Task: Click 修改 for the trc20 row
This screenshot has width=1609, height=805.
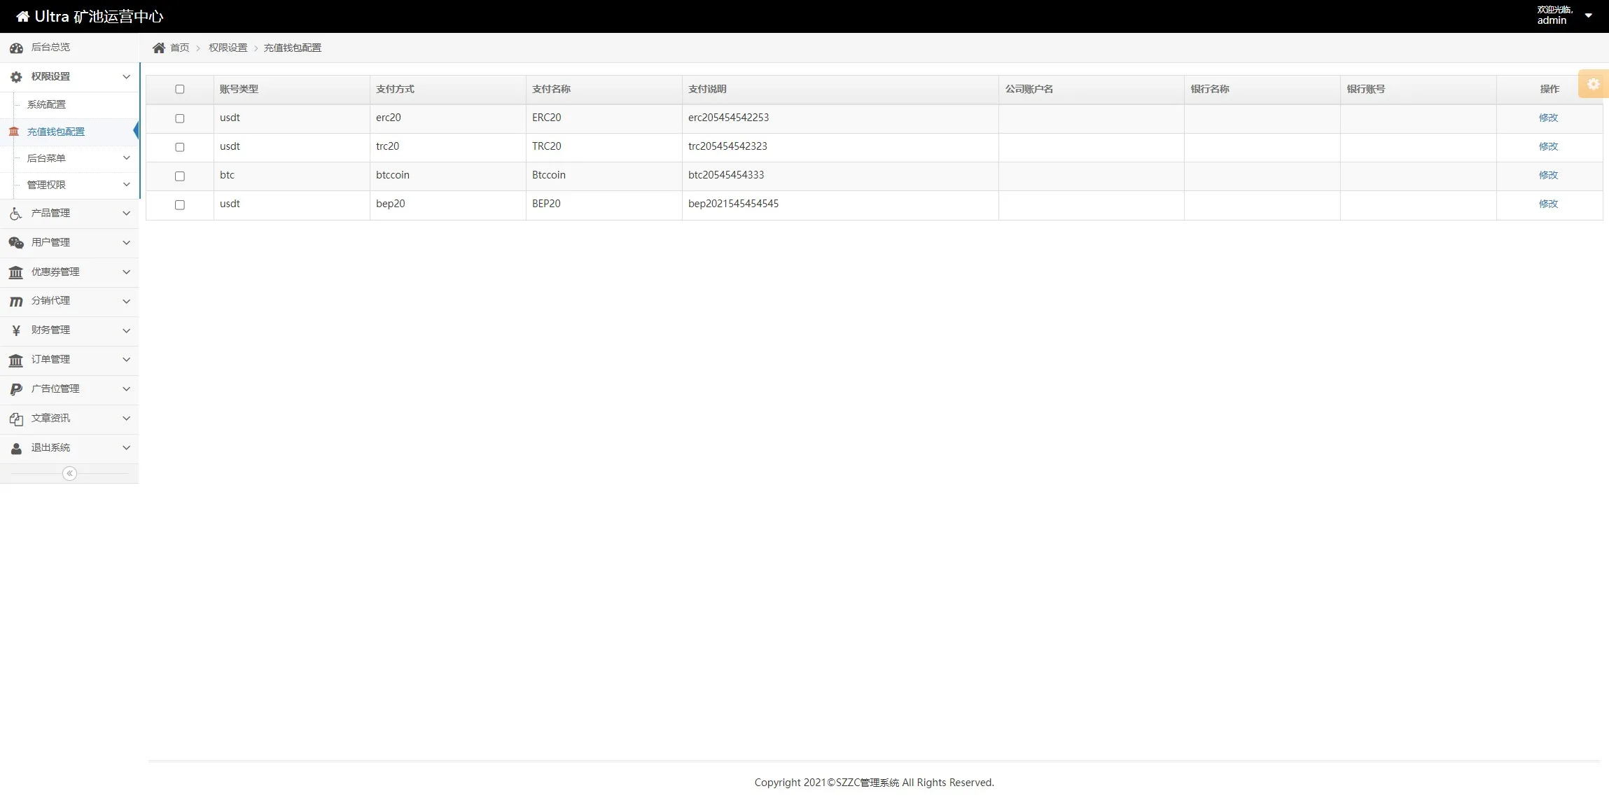Action: pos(1548,146)
